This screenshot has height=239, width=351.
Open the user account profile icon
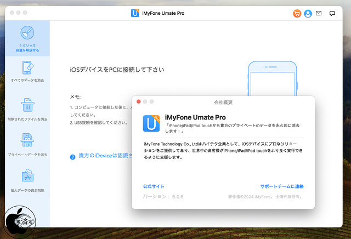308,13
